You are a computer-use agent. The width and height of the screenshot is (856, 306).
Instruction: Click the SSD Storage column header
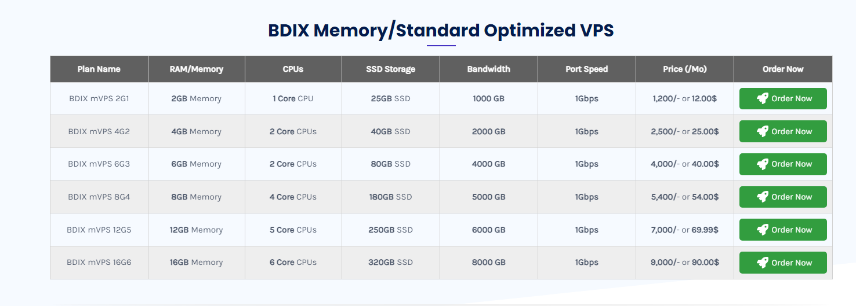390,69
